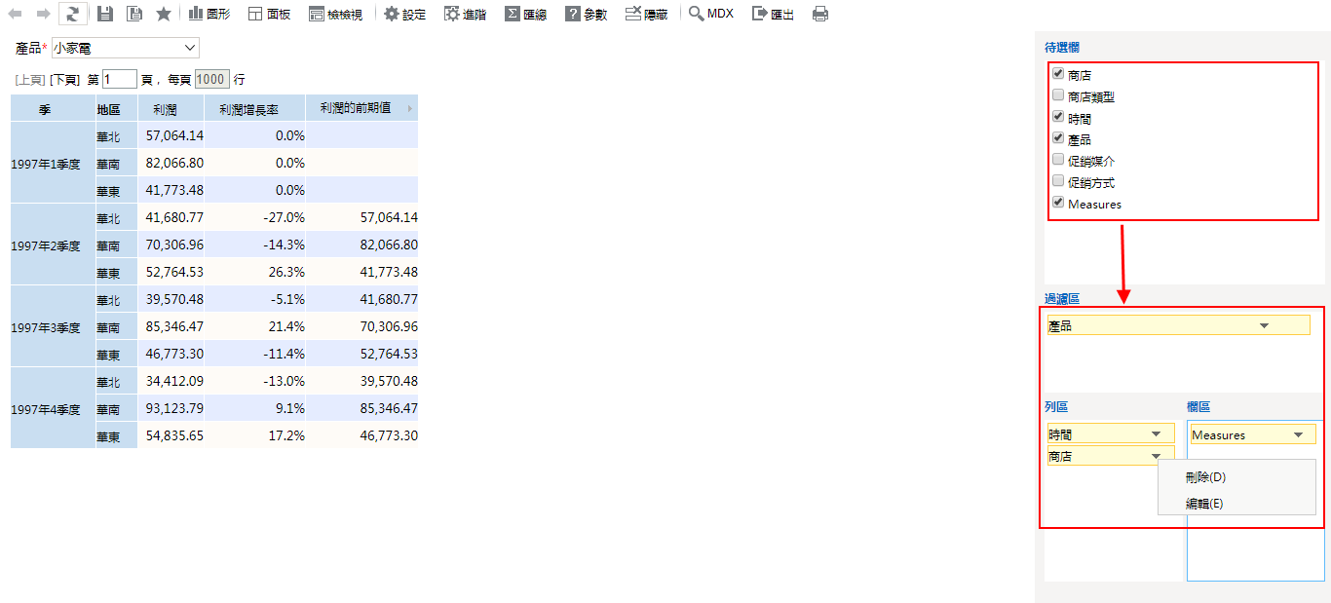The image size is (1331, 603).
Task: Choose 刪除(D) from the context menu
Action: [1205, 477]
